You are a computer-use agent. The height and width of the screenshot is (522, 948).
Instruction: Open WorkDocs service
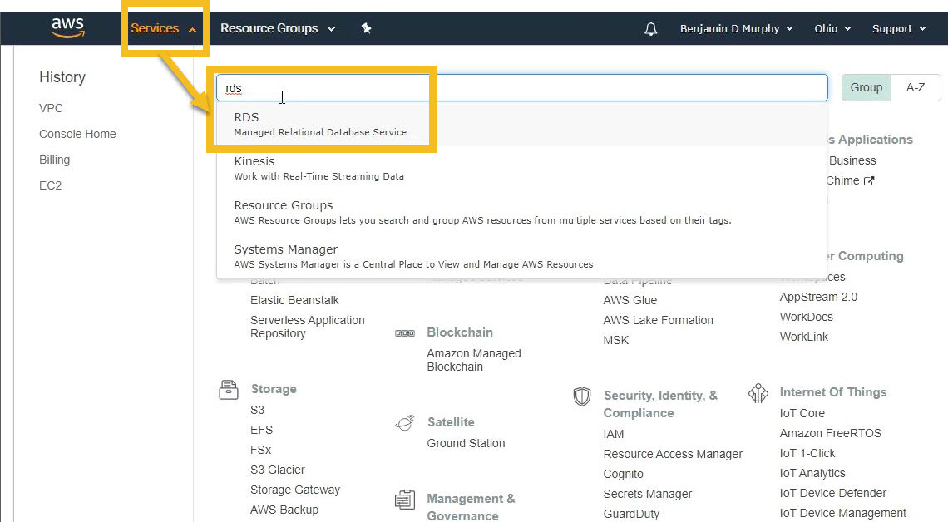pyautogui.click(x=806, y=318)
